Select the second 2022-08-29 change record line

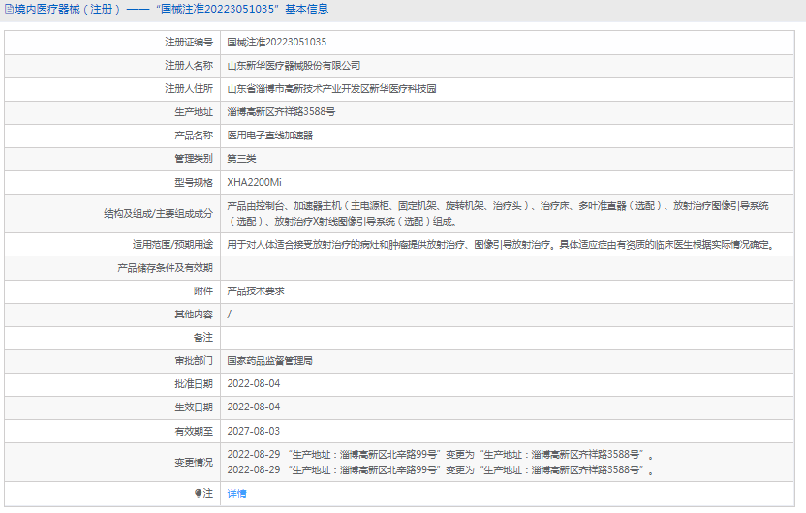pyautogui.click(x=441, y=470)
